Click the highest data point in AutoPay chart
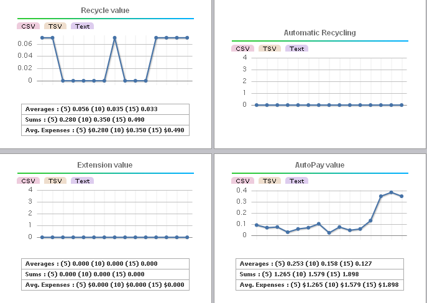Image resolution: width=427 pixels, height=303 pixels. coord(392,192)
